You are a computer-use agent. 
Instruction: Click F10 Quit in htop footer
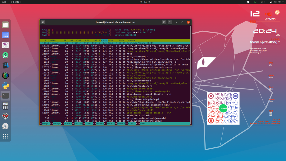141,124
